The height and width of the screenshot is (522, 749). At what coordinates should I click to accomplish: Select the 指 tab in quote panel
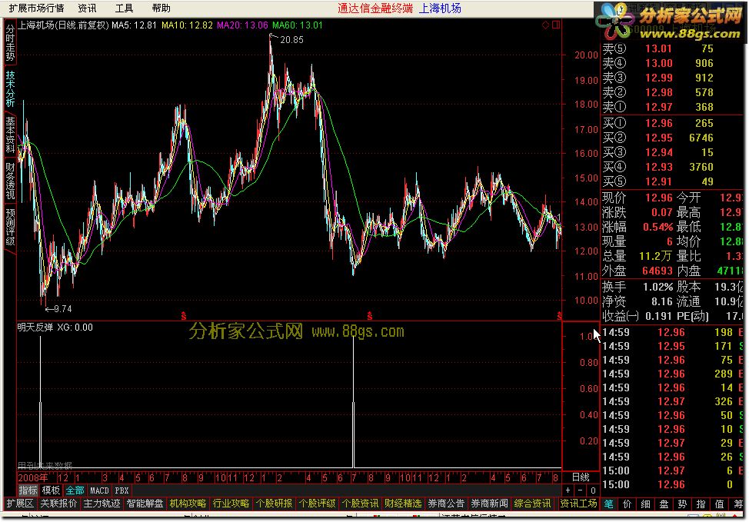tap(701, 504)
